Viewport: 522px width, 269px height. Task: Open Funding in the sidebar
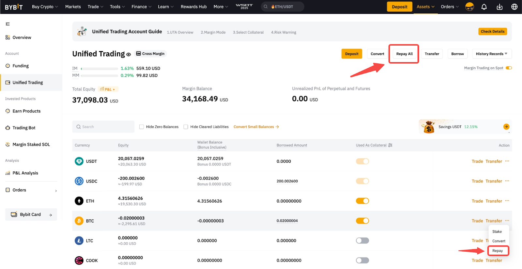(x=21, y=66)
